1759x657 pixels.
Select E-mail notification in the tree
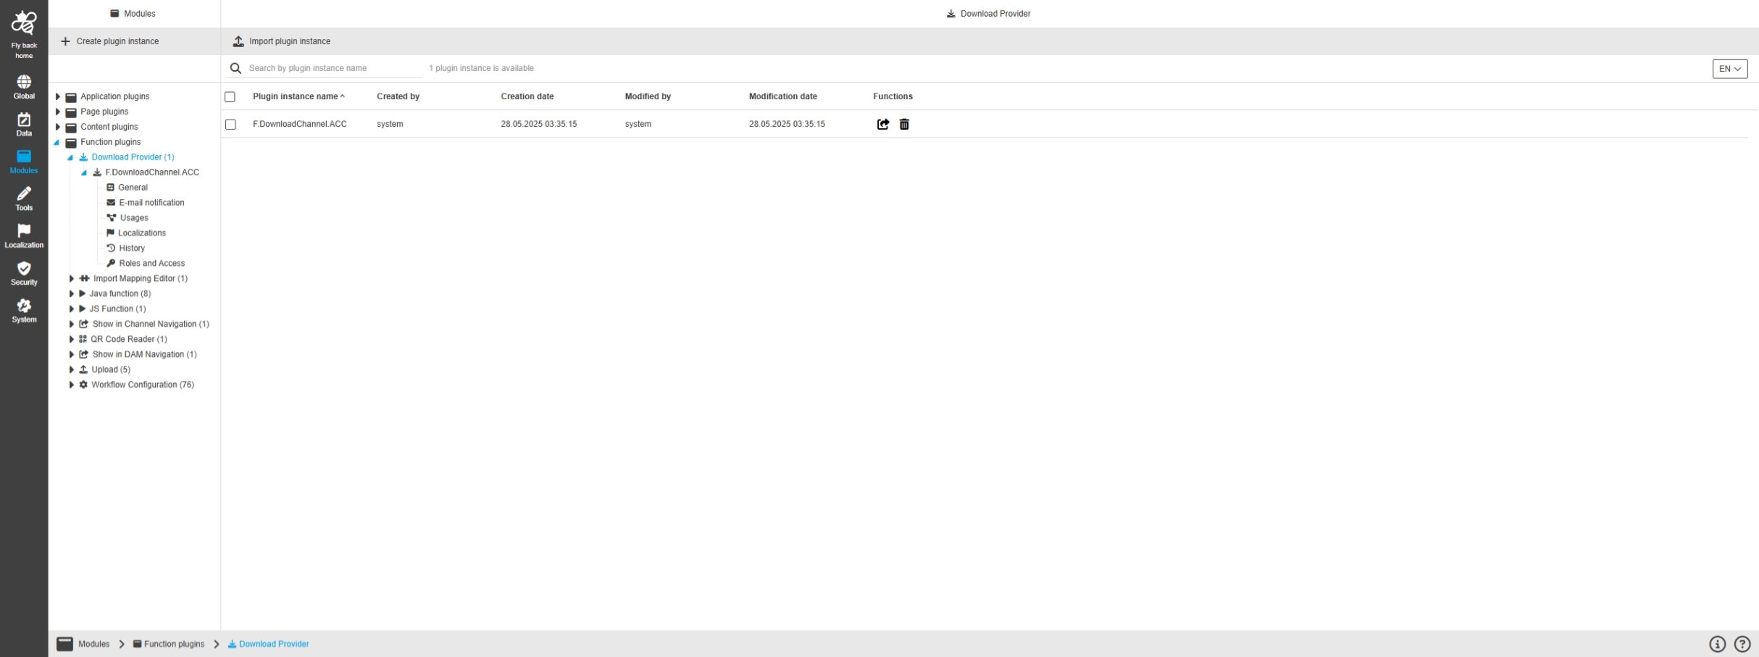pyautogui.click(x=151, y=203)
